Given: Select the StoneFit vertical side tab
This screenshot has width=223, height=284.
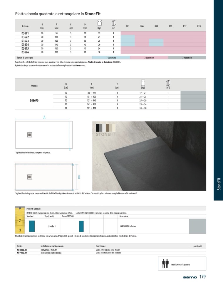Looking at the screenshot, I should tap(218, 184).
